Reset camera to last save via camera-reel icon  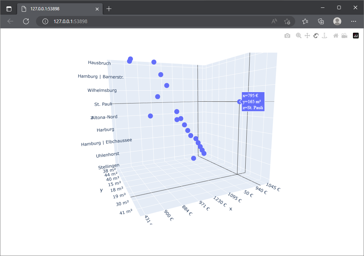[x=344, y=36]
